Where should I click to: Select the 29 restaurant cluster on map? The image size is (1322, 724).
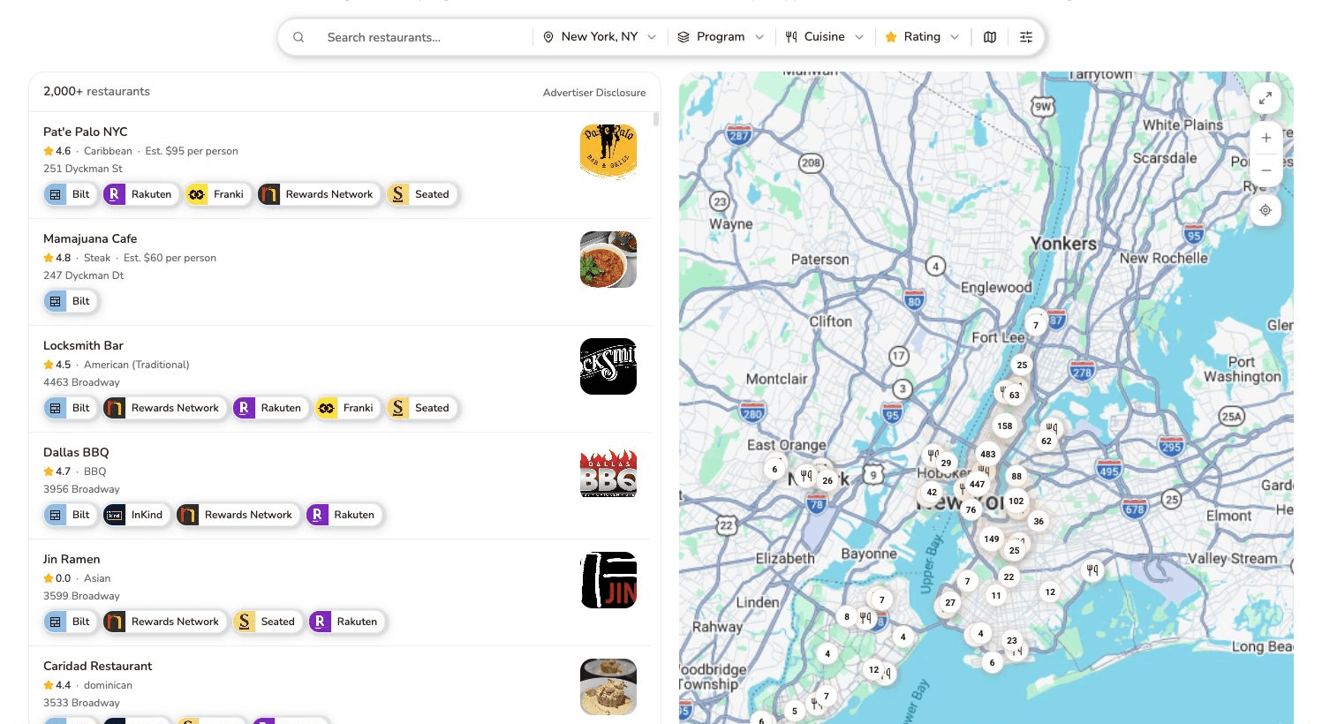[x=946, y=463]
